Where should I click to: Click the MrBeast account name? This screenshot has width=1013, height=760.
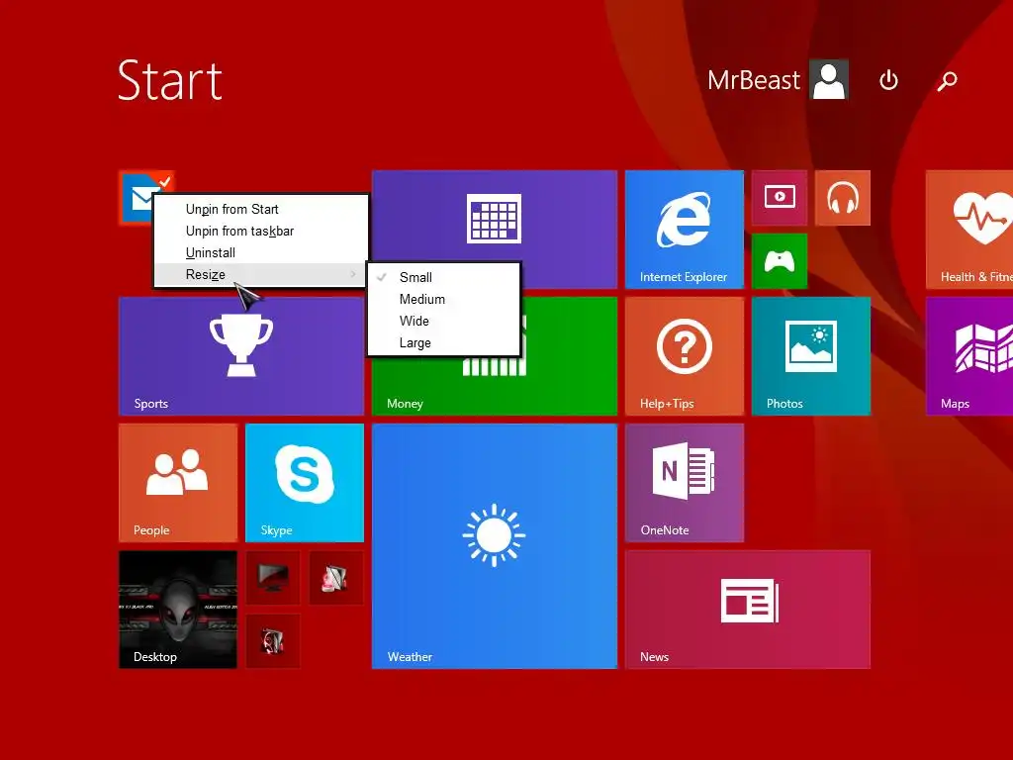753,80
